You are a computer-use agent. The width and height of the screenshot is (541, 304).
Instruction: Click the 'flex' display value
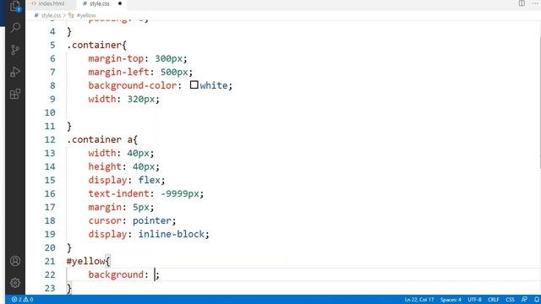150,180
